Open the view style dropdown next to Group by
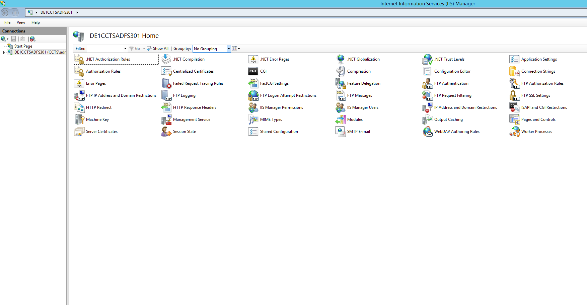 coord(236,49)
